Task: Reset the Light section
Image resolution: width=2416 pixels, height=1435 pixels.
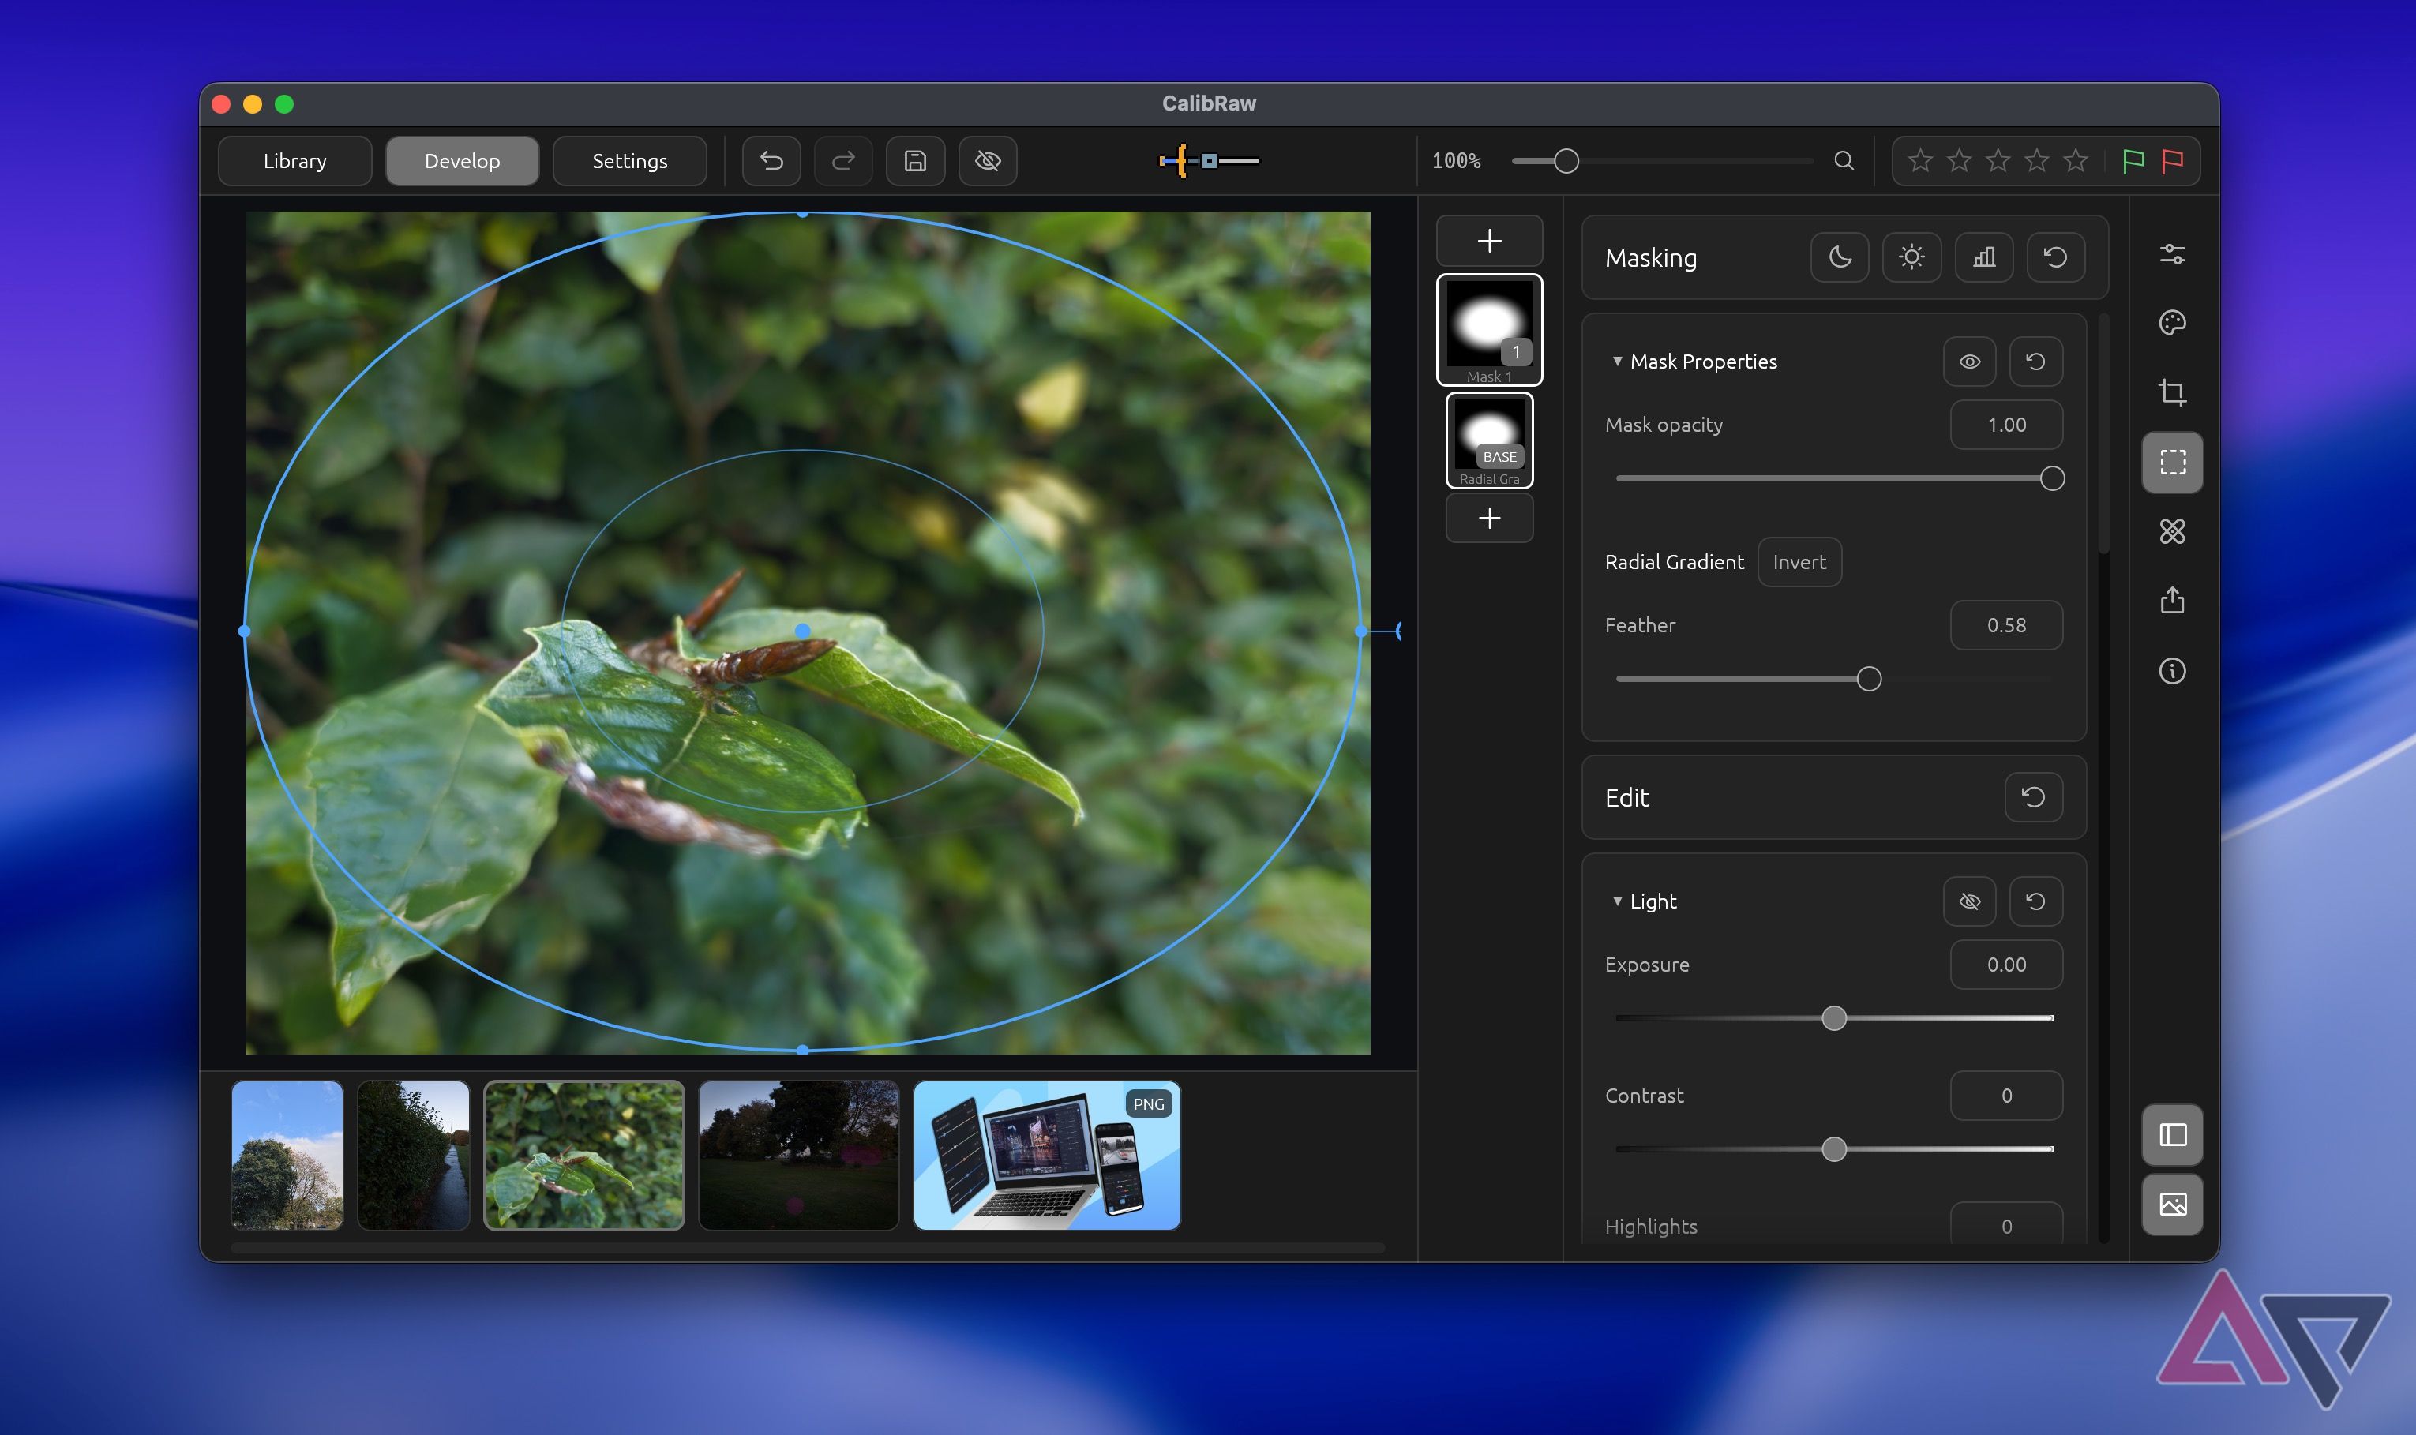Action: click(x=2036, y=901)
